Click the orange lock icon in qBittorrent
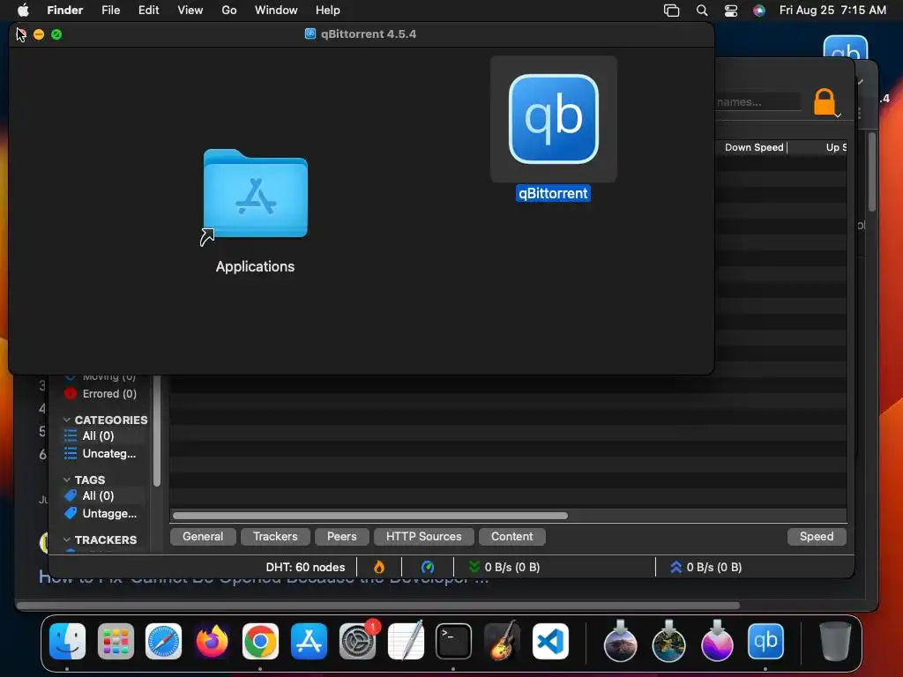This screenshot has width=903, height=677. 825,102
